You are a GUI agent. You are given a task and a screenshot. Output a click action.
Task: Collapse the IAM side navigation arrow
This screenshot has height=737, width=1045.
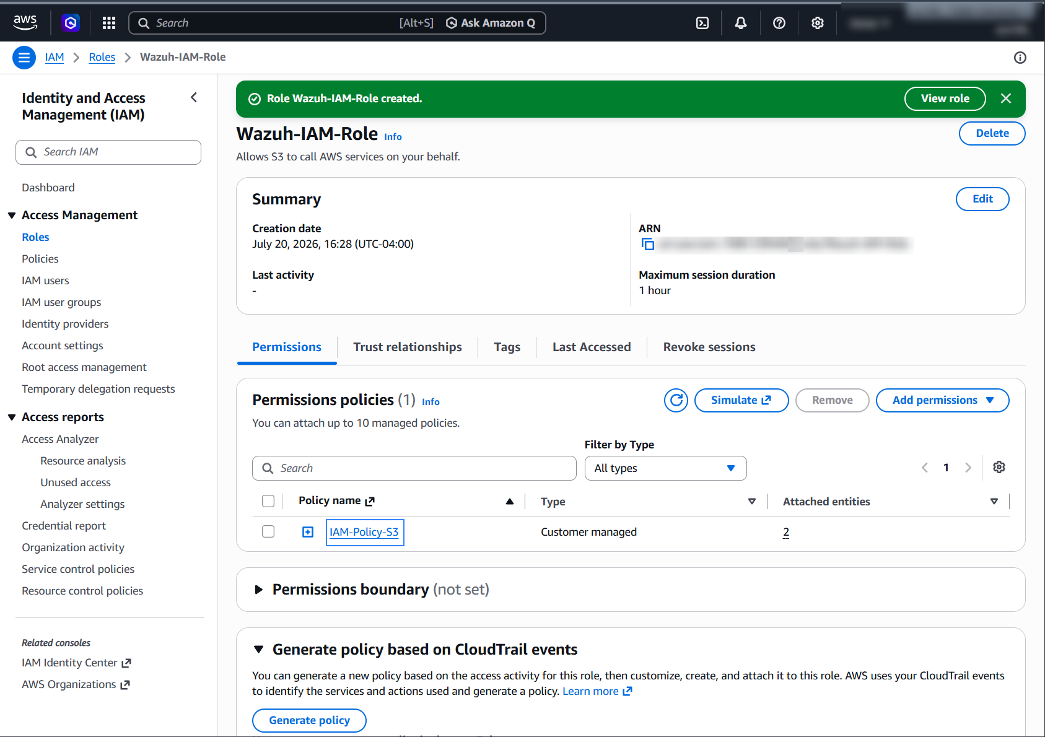coord(194,97)
